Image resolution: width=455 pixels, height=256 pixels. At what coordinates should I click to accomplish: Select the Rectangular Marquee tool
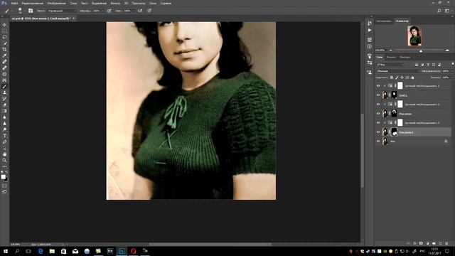tap(4, 31)
